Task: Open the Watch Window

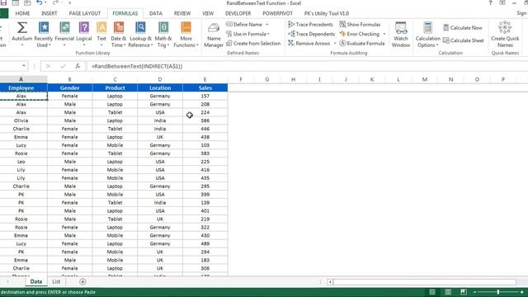Action: tap(401, 35)
